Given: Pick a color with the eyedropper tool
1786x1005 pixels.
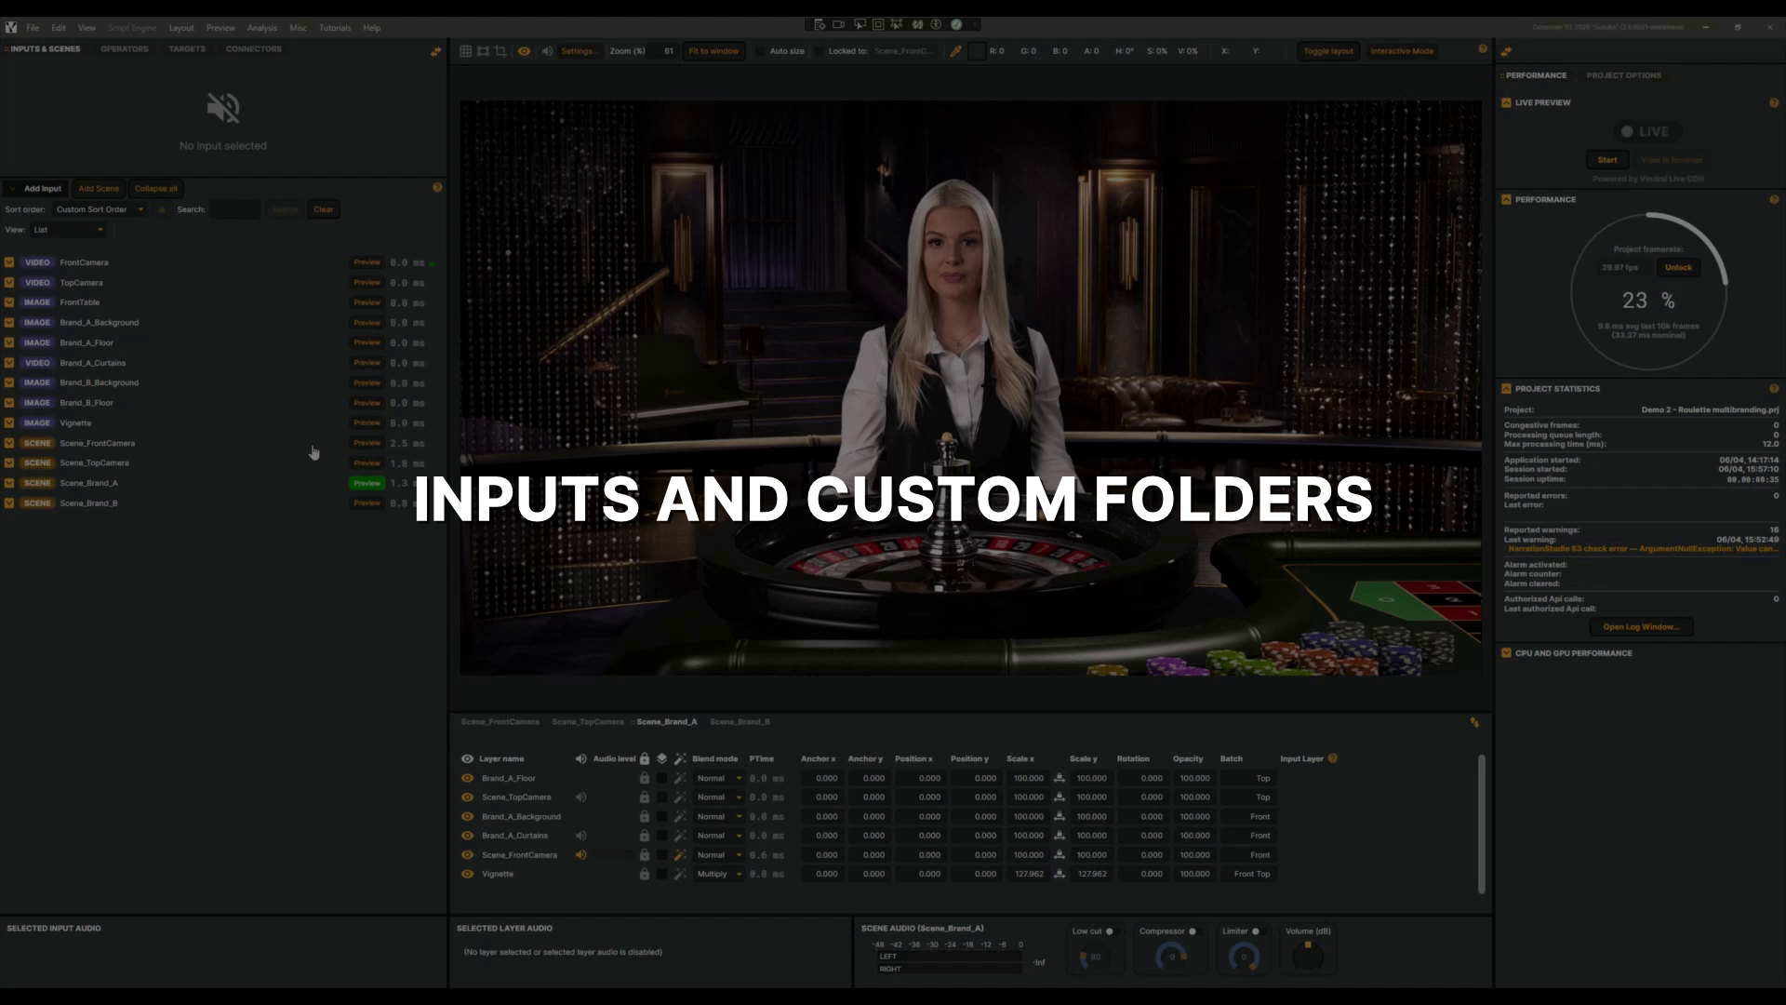Looking at the screenshot, I should [x=955, y=51].
